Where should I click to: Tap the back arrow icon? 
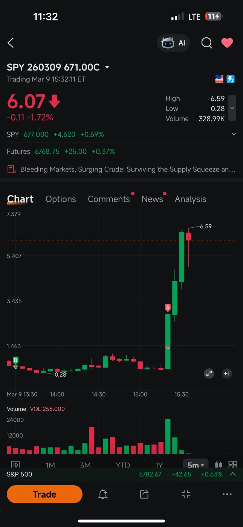(11, 43)
